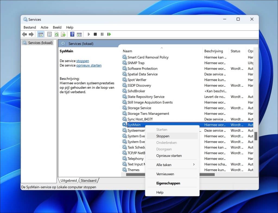278x213 pixels.
Task: Click gear icon next to Storage Service
Action: pyautogui.click(x=124, y=108)
